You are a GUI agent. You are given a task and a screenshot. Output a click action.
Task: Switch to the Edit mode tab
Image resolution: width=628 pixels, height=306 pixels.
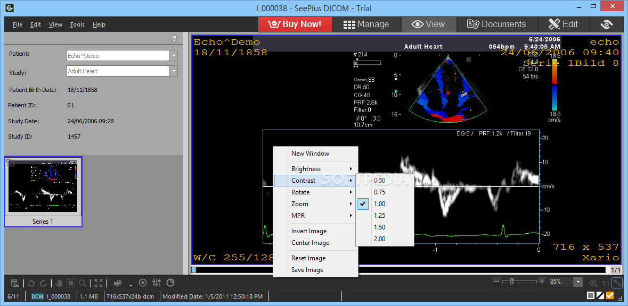[564, 24]
